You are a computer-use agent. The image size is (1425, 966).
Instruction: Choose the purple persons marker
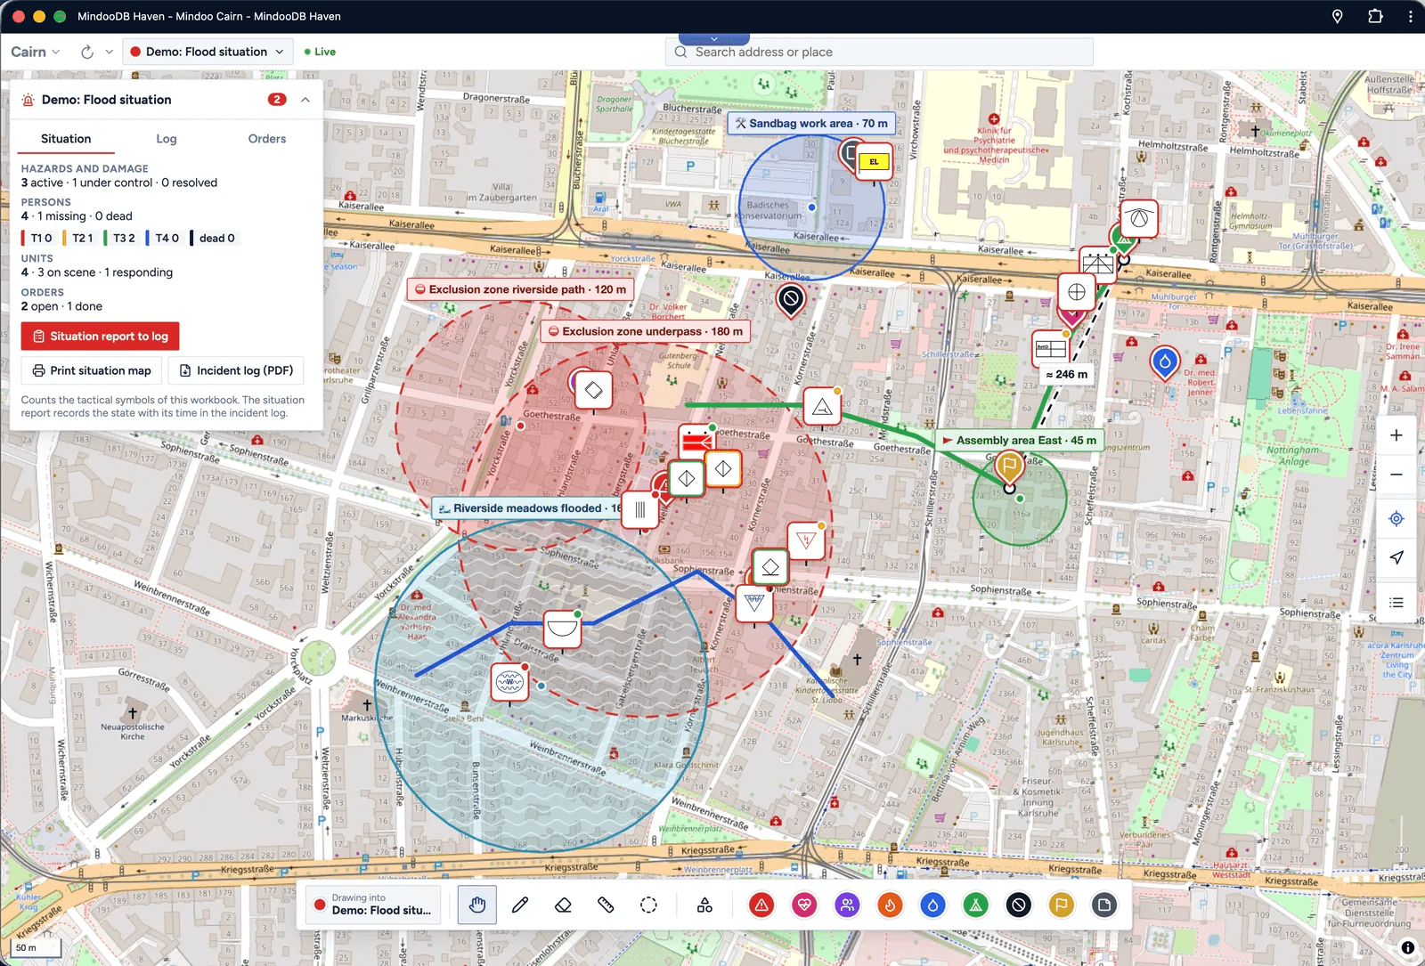[847, 905]
